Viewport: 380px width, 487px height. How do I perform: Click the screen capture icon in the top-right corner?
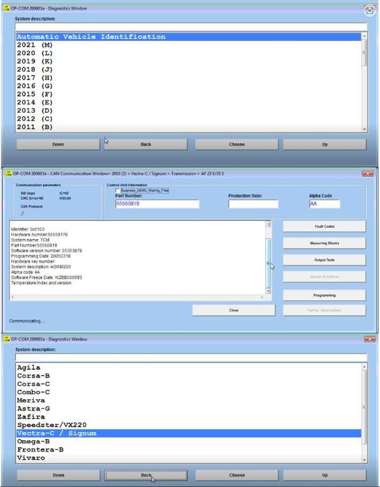point(370,11)
